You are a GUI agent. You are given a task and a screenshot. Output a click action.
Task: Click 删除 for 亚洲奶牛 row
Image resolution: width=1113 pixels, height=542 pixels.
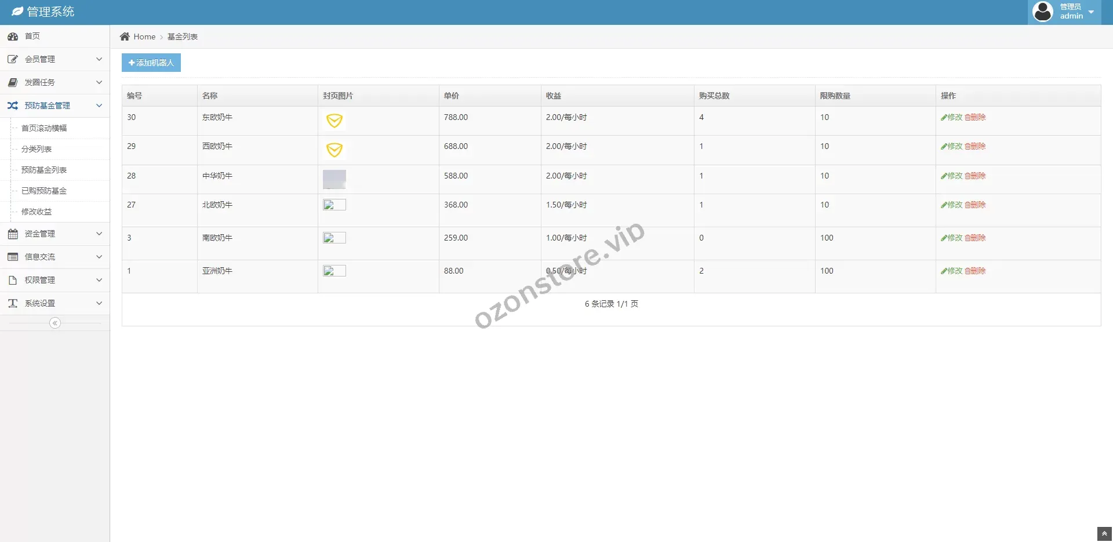click(975, 271)
